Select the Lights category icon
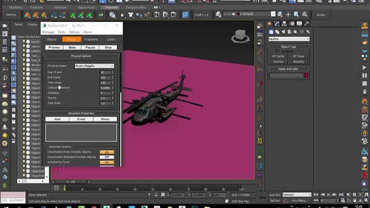This screenshot has height=208, width=370. click(x=283, y=32)
